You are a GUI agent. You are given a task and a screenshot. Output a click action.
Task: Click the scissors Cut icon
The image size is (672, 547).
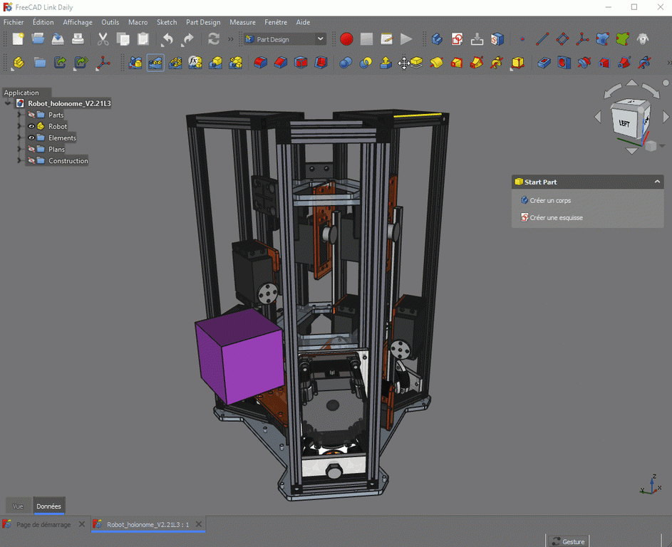click(x=103, y=39)
